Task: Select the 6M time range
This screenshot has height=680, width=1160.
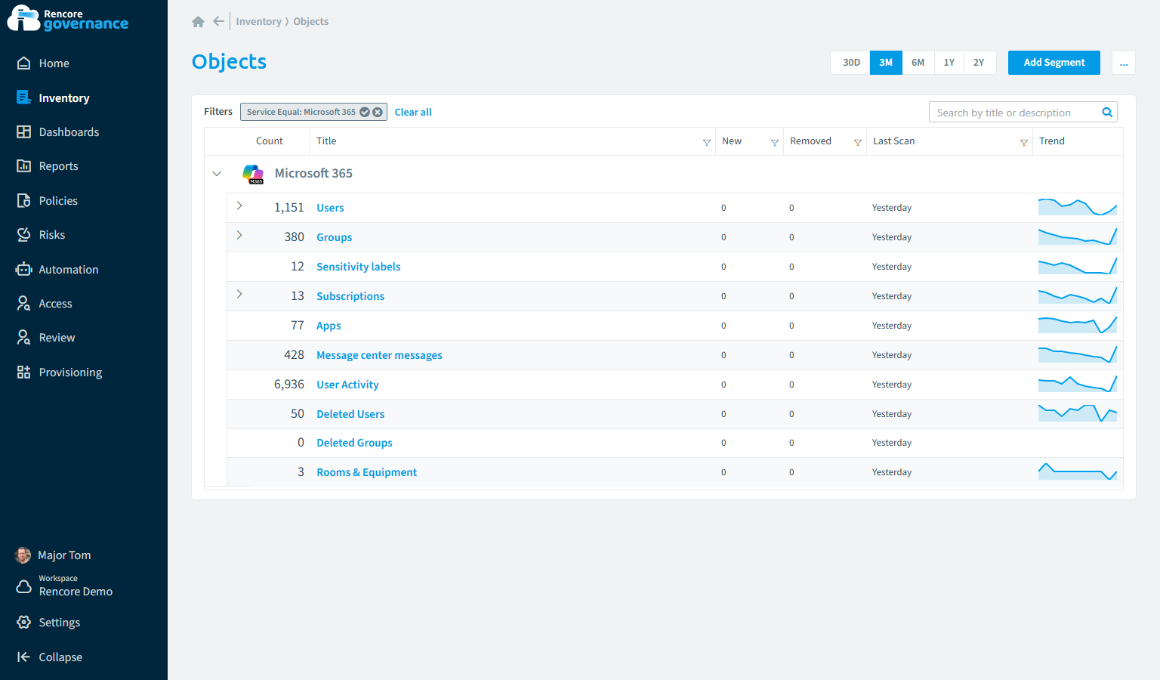Action: point(918,63)
